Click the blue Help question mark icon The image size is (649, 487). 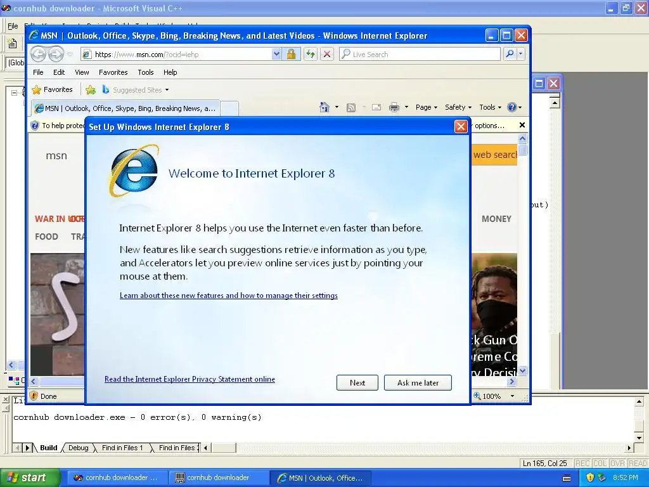512,107
